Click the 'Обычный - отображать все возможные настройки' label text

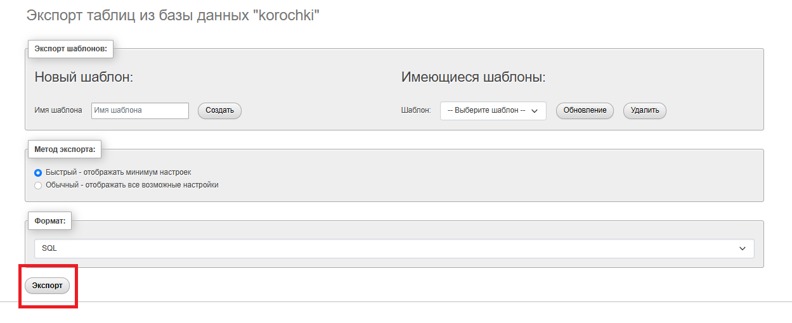132,185
